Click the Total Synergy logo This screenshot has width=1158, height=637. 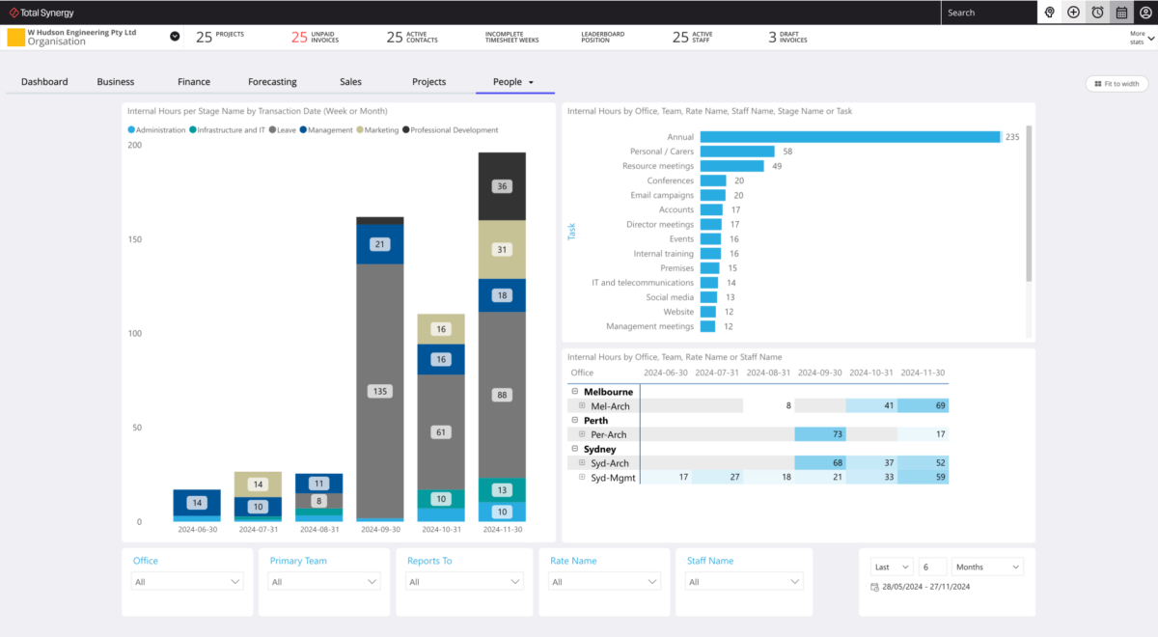coord(37,13)
